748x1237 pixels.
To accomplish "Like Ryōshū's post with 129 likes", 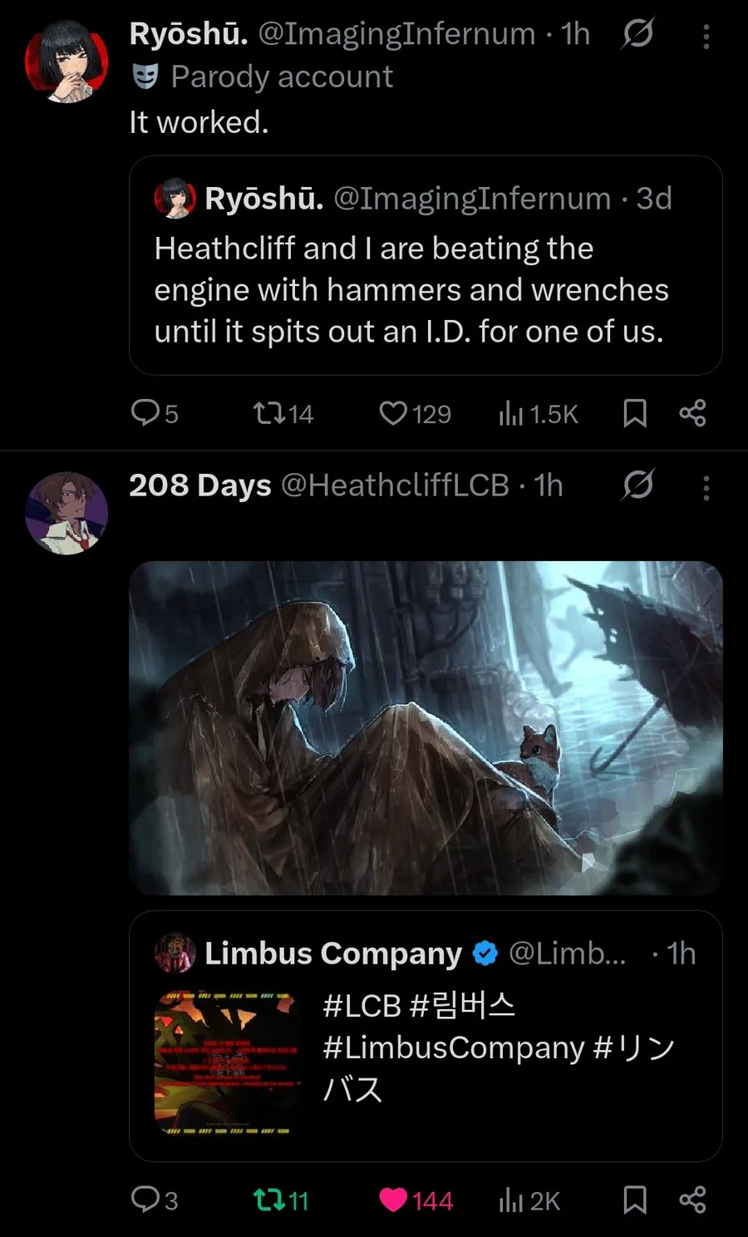I will 415,413.
